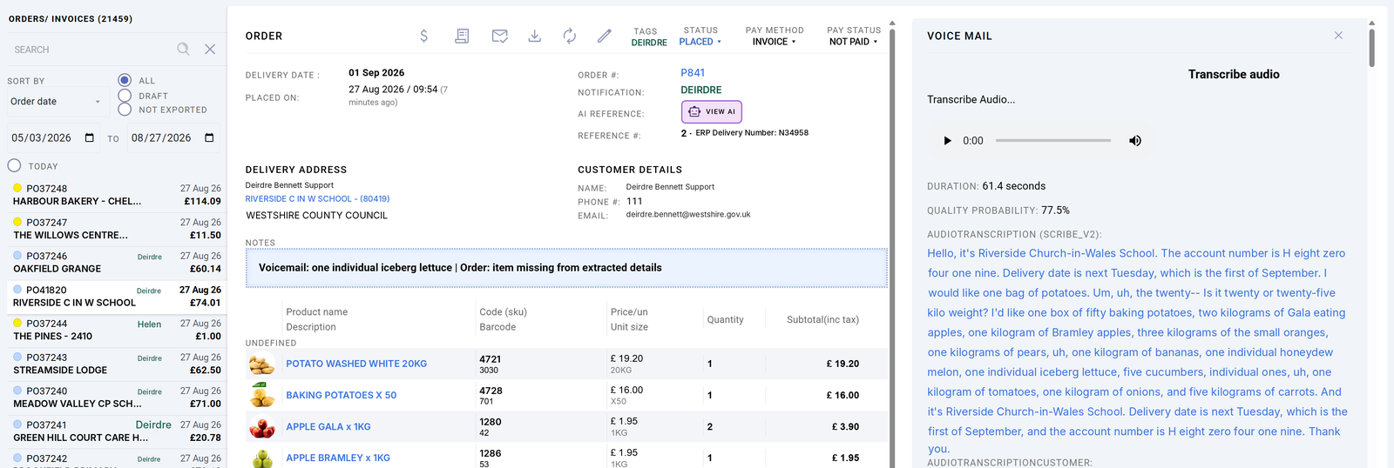Click the DEIRDRE tag in header
Screen dimensions: 1394x468
(649, 43)
